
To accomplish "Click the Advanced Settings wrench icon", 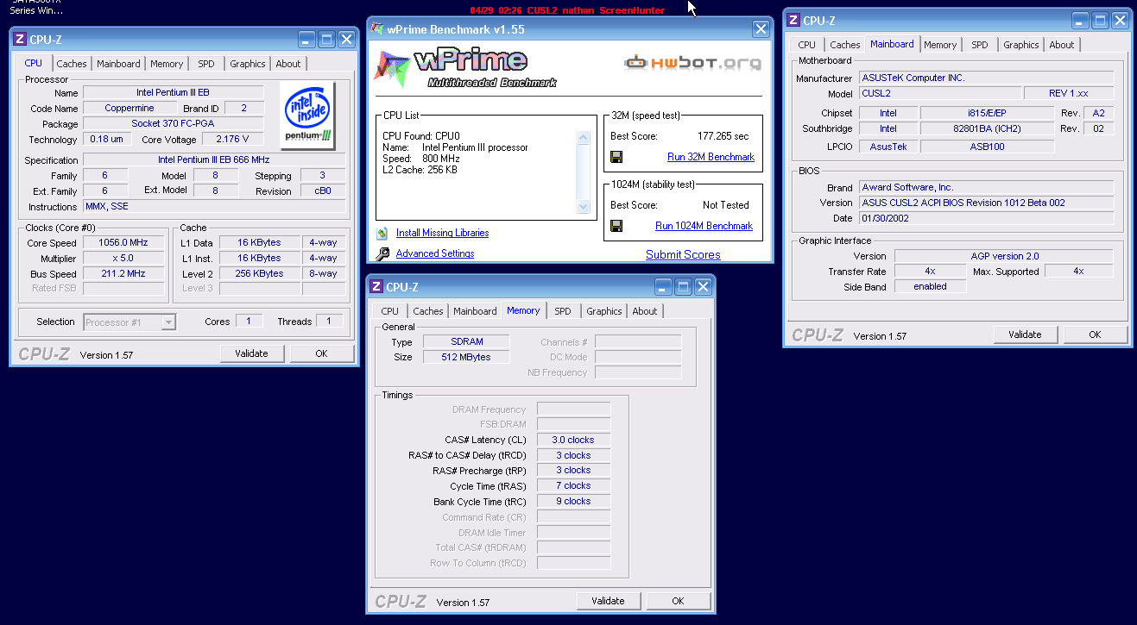I will 382,253.
